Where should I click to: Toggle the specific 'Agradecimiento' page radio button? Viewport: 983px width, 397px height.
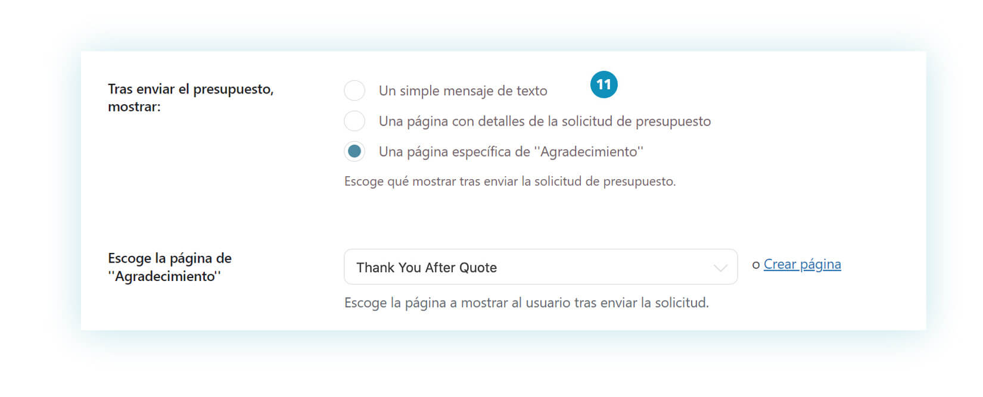[354, 151]
